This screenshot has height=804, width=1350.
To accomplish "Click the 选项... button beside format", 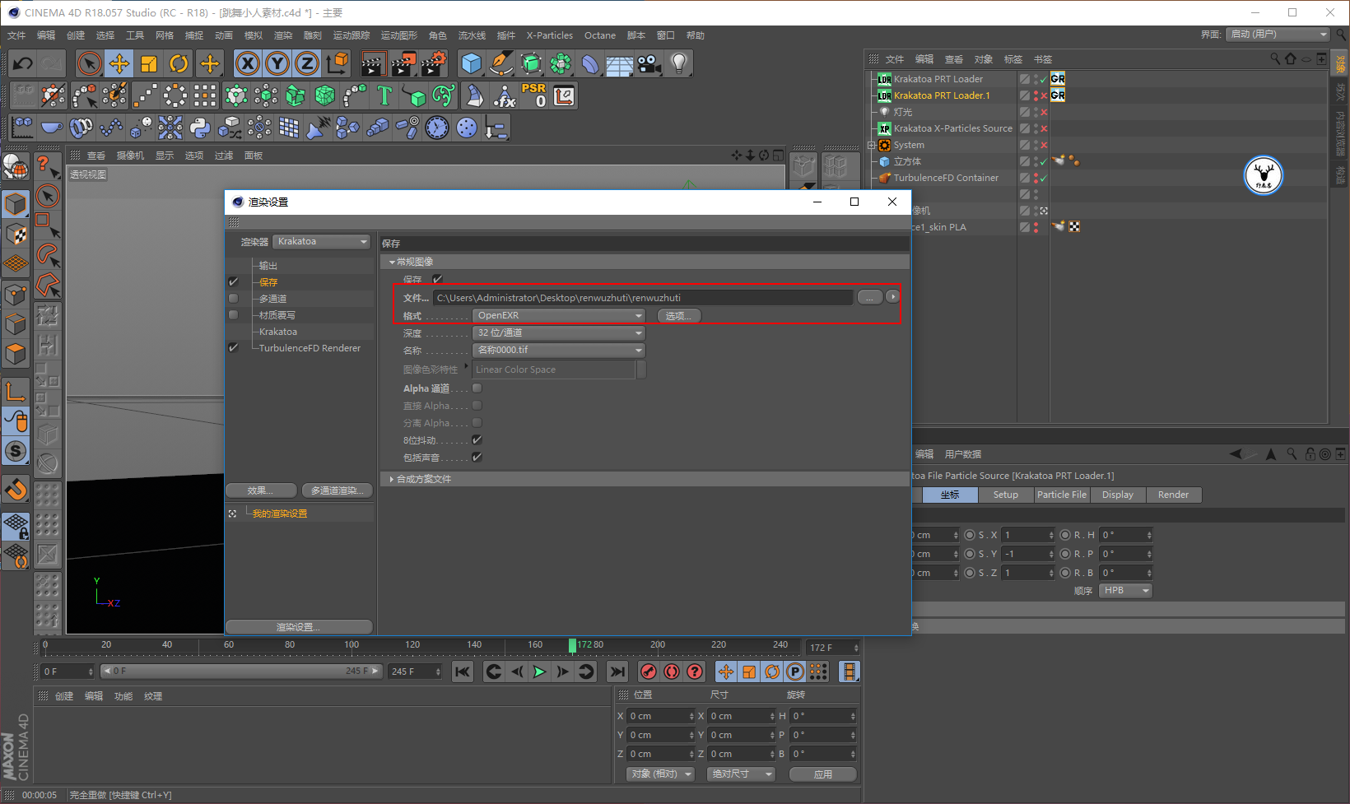I will pyautogui.click(x=679, y=316).
